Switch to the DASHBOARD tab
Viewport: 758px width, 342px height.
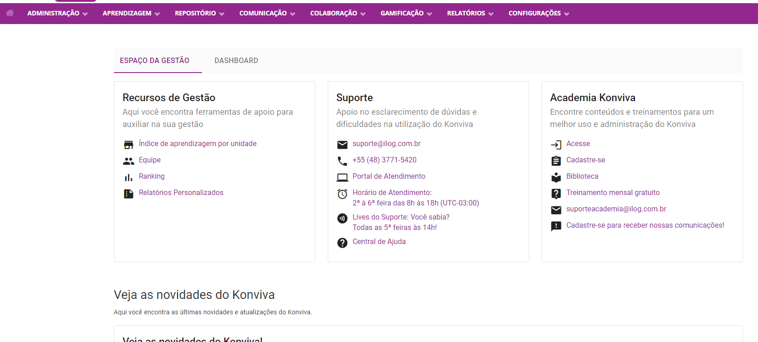coord(236,60)
